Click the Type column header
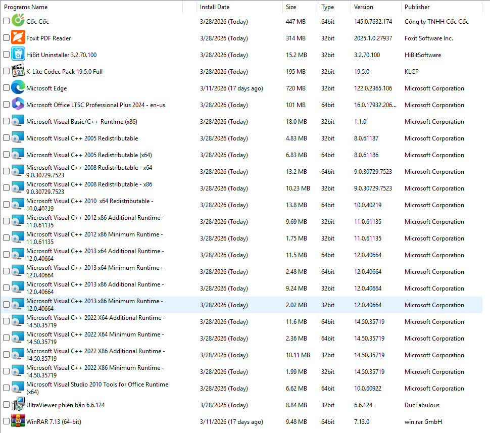This screenshot has width=490, height=433. point(328,7)
